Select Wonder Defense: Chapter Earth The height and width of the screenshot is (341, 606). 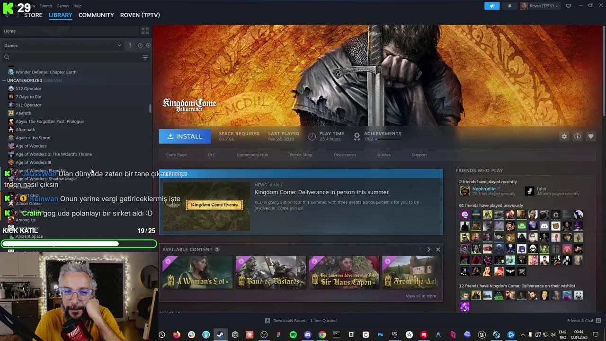[46, 72]
